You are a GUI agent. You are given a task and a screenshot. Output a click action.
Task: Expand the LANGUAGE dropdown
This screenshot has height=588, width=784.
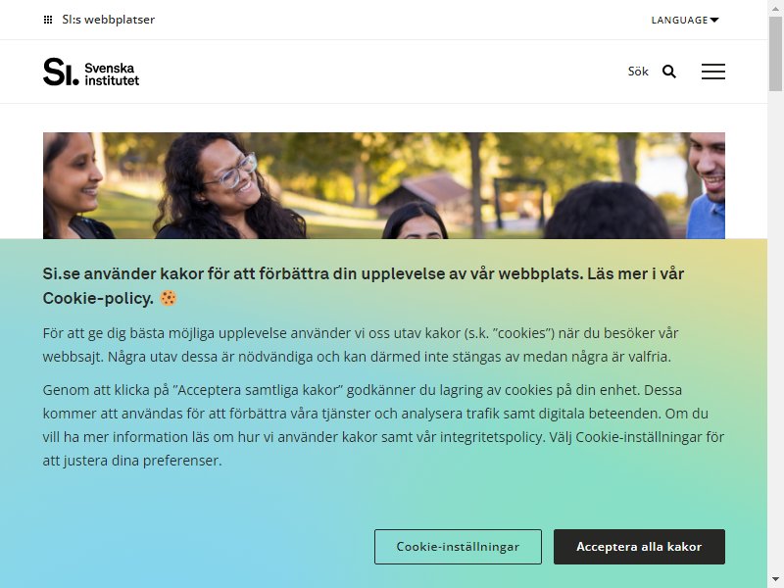click(x=684, y=20)
